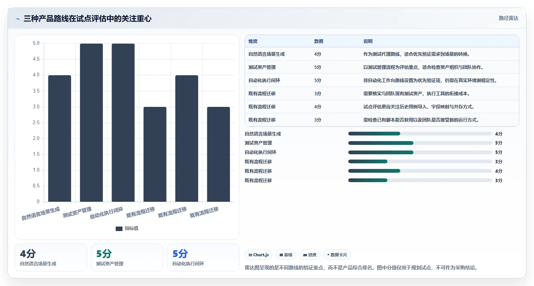Click the 测试资产管理 bar in the chart
534x286 pixels.
(91, 123)
